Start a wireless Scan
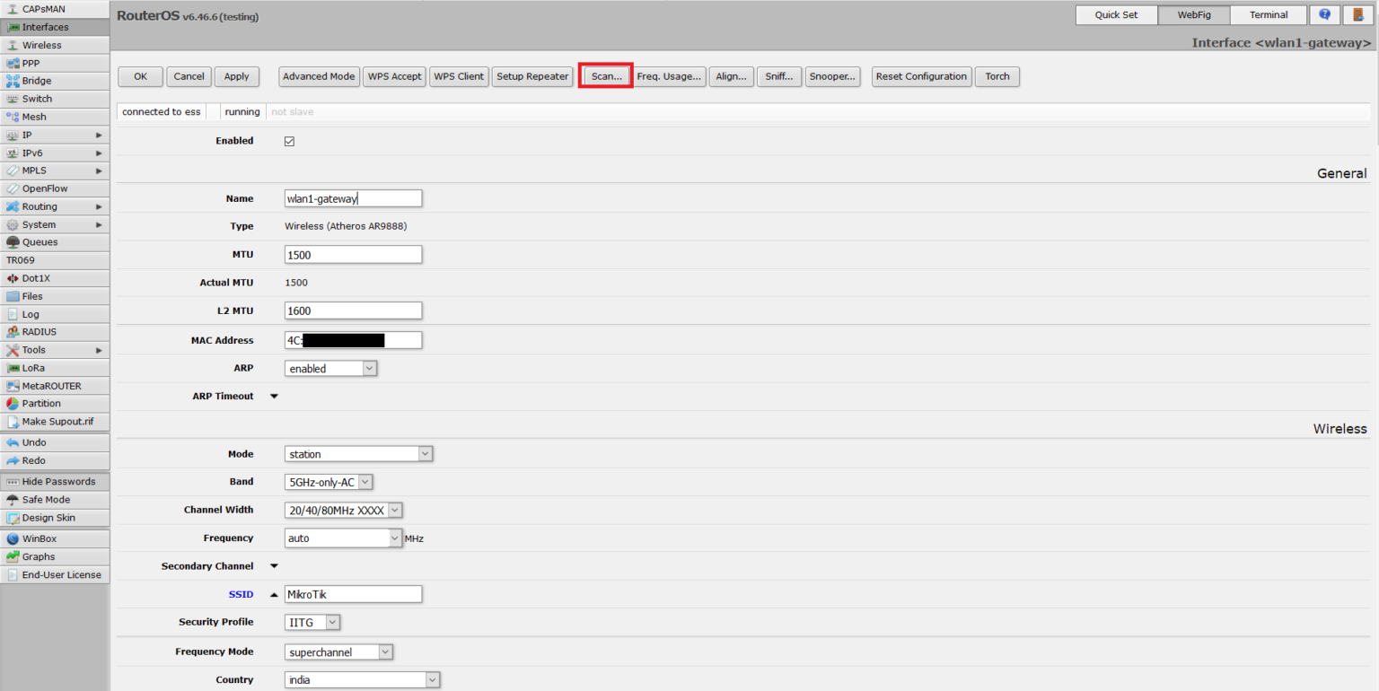Viewport: 1379px width, 691px height. pyautogui.click(x=605, y=75)
